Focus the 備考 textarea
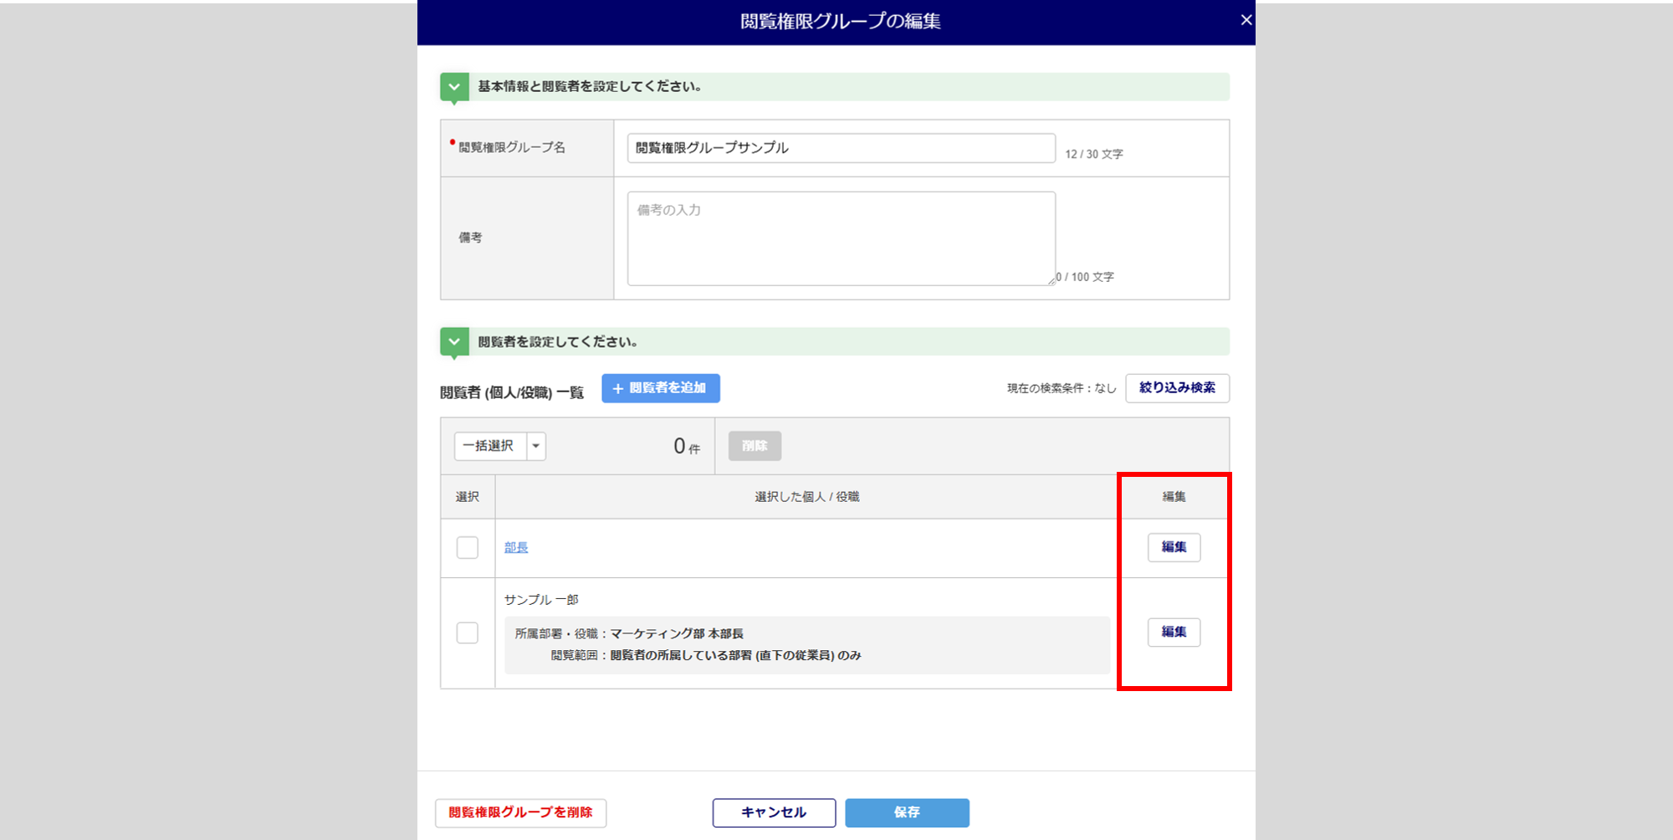The width and height of the screenshot is (1673, 840). click(841, 238)
